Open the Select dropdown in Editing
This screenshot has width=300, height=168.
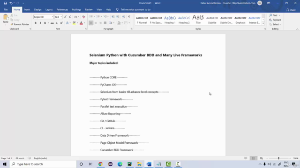coord(275,24)
